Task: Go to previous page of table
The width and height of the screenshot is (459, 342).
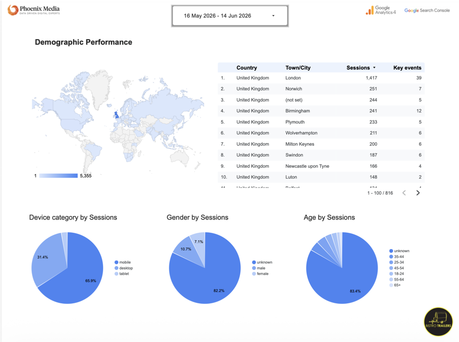Action: click(x=404, y=193)
